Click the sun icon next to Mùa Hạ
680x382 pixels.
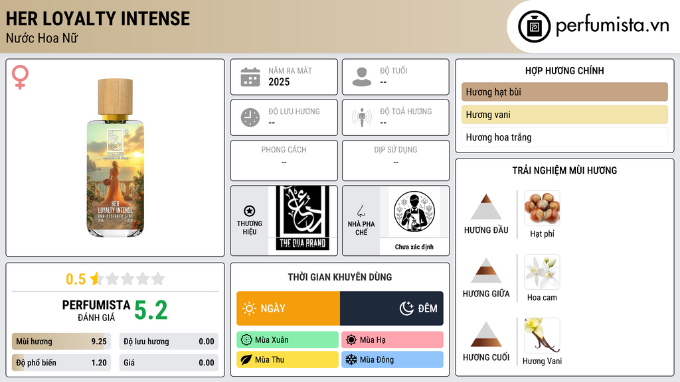pos(351,340)
